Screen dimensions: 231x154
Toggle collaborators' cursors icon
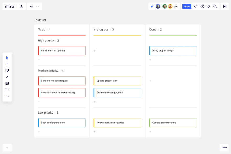[x=152, y=6]
